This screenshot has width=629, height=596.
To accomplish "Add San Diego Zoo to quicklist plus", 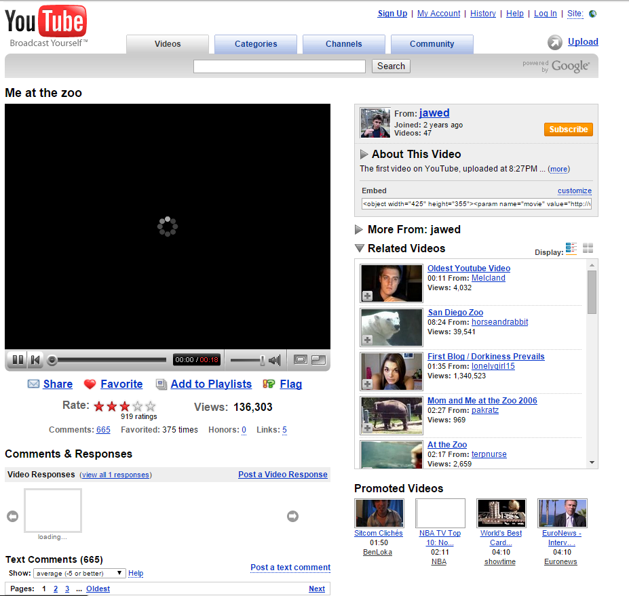I will pos(367,340).
